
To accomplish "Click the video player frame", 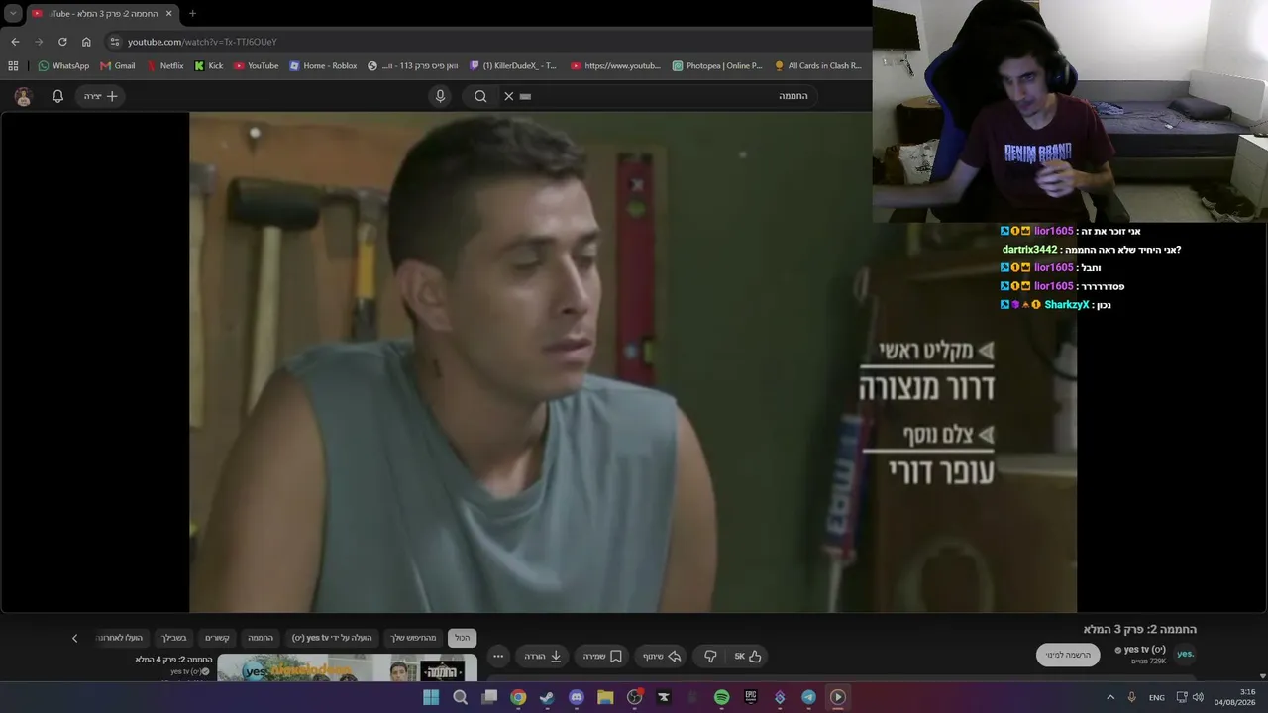I will pyautogui.click(x=633, y=361).
